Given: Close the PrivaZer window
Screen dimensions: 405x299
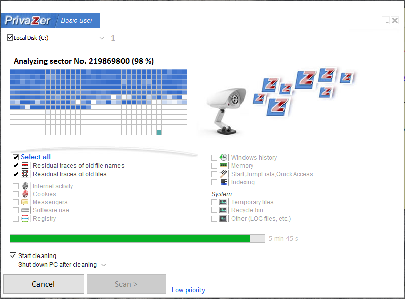Looking at the screenshot, I should [395, 20].
